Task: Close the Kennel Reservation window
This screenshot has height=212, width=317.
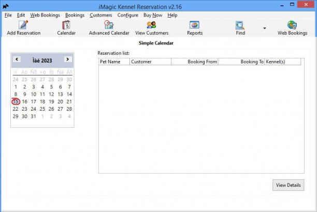Action: point(306,4)
